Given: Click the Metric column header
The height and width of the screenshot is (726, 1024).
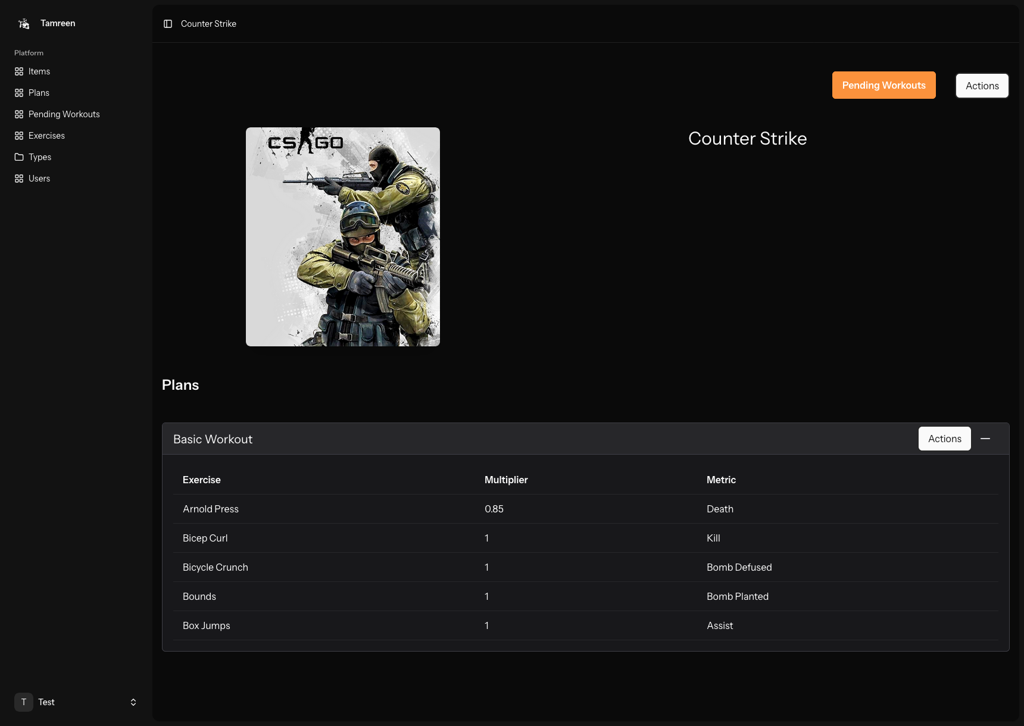Looking at the screenshot, I should pyautogui.click(x=722, y=480).
